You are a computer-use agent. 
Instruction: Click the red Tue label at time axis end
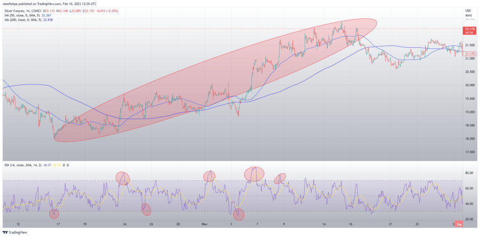coord(460,224)
